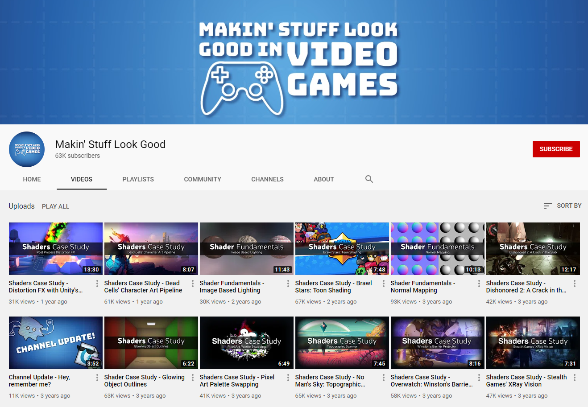The width and height of the screenshot is (588, 407).
Task: Open options menu for Glowing Object Outlines video
Action: point(193,378)
